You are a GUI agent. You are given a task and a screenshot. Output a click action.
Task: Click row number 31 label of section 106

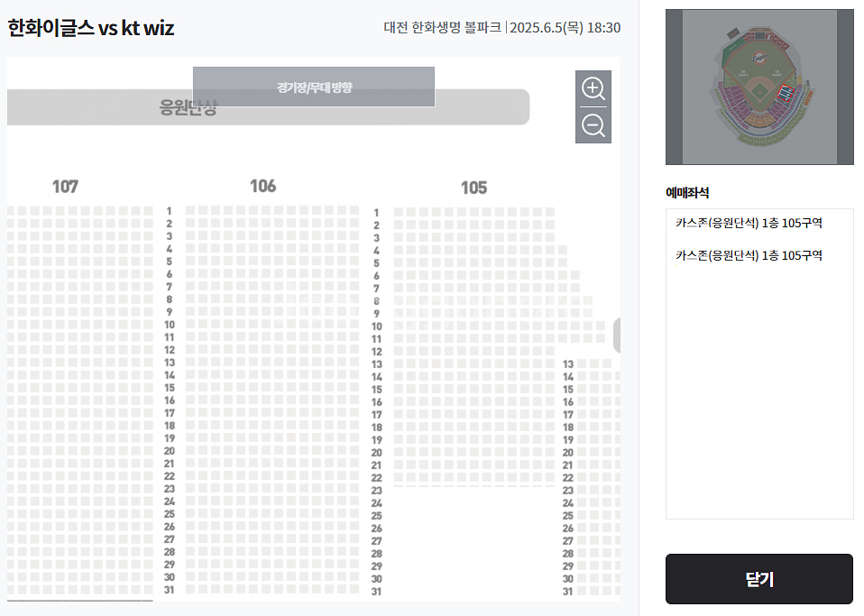[x=170, y=590]
